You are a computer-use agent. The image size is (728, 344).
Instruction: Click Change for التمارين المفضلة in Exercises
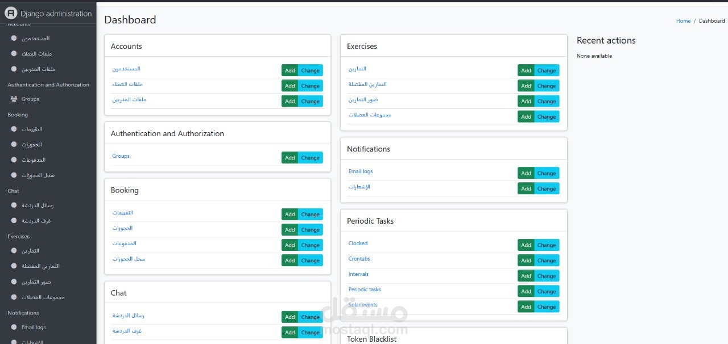pos(547,86)
